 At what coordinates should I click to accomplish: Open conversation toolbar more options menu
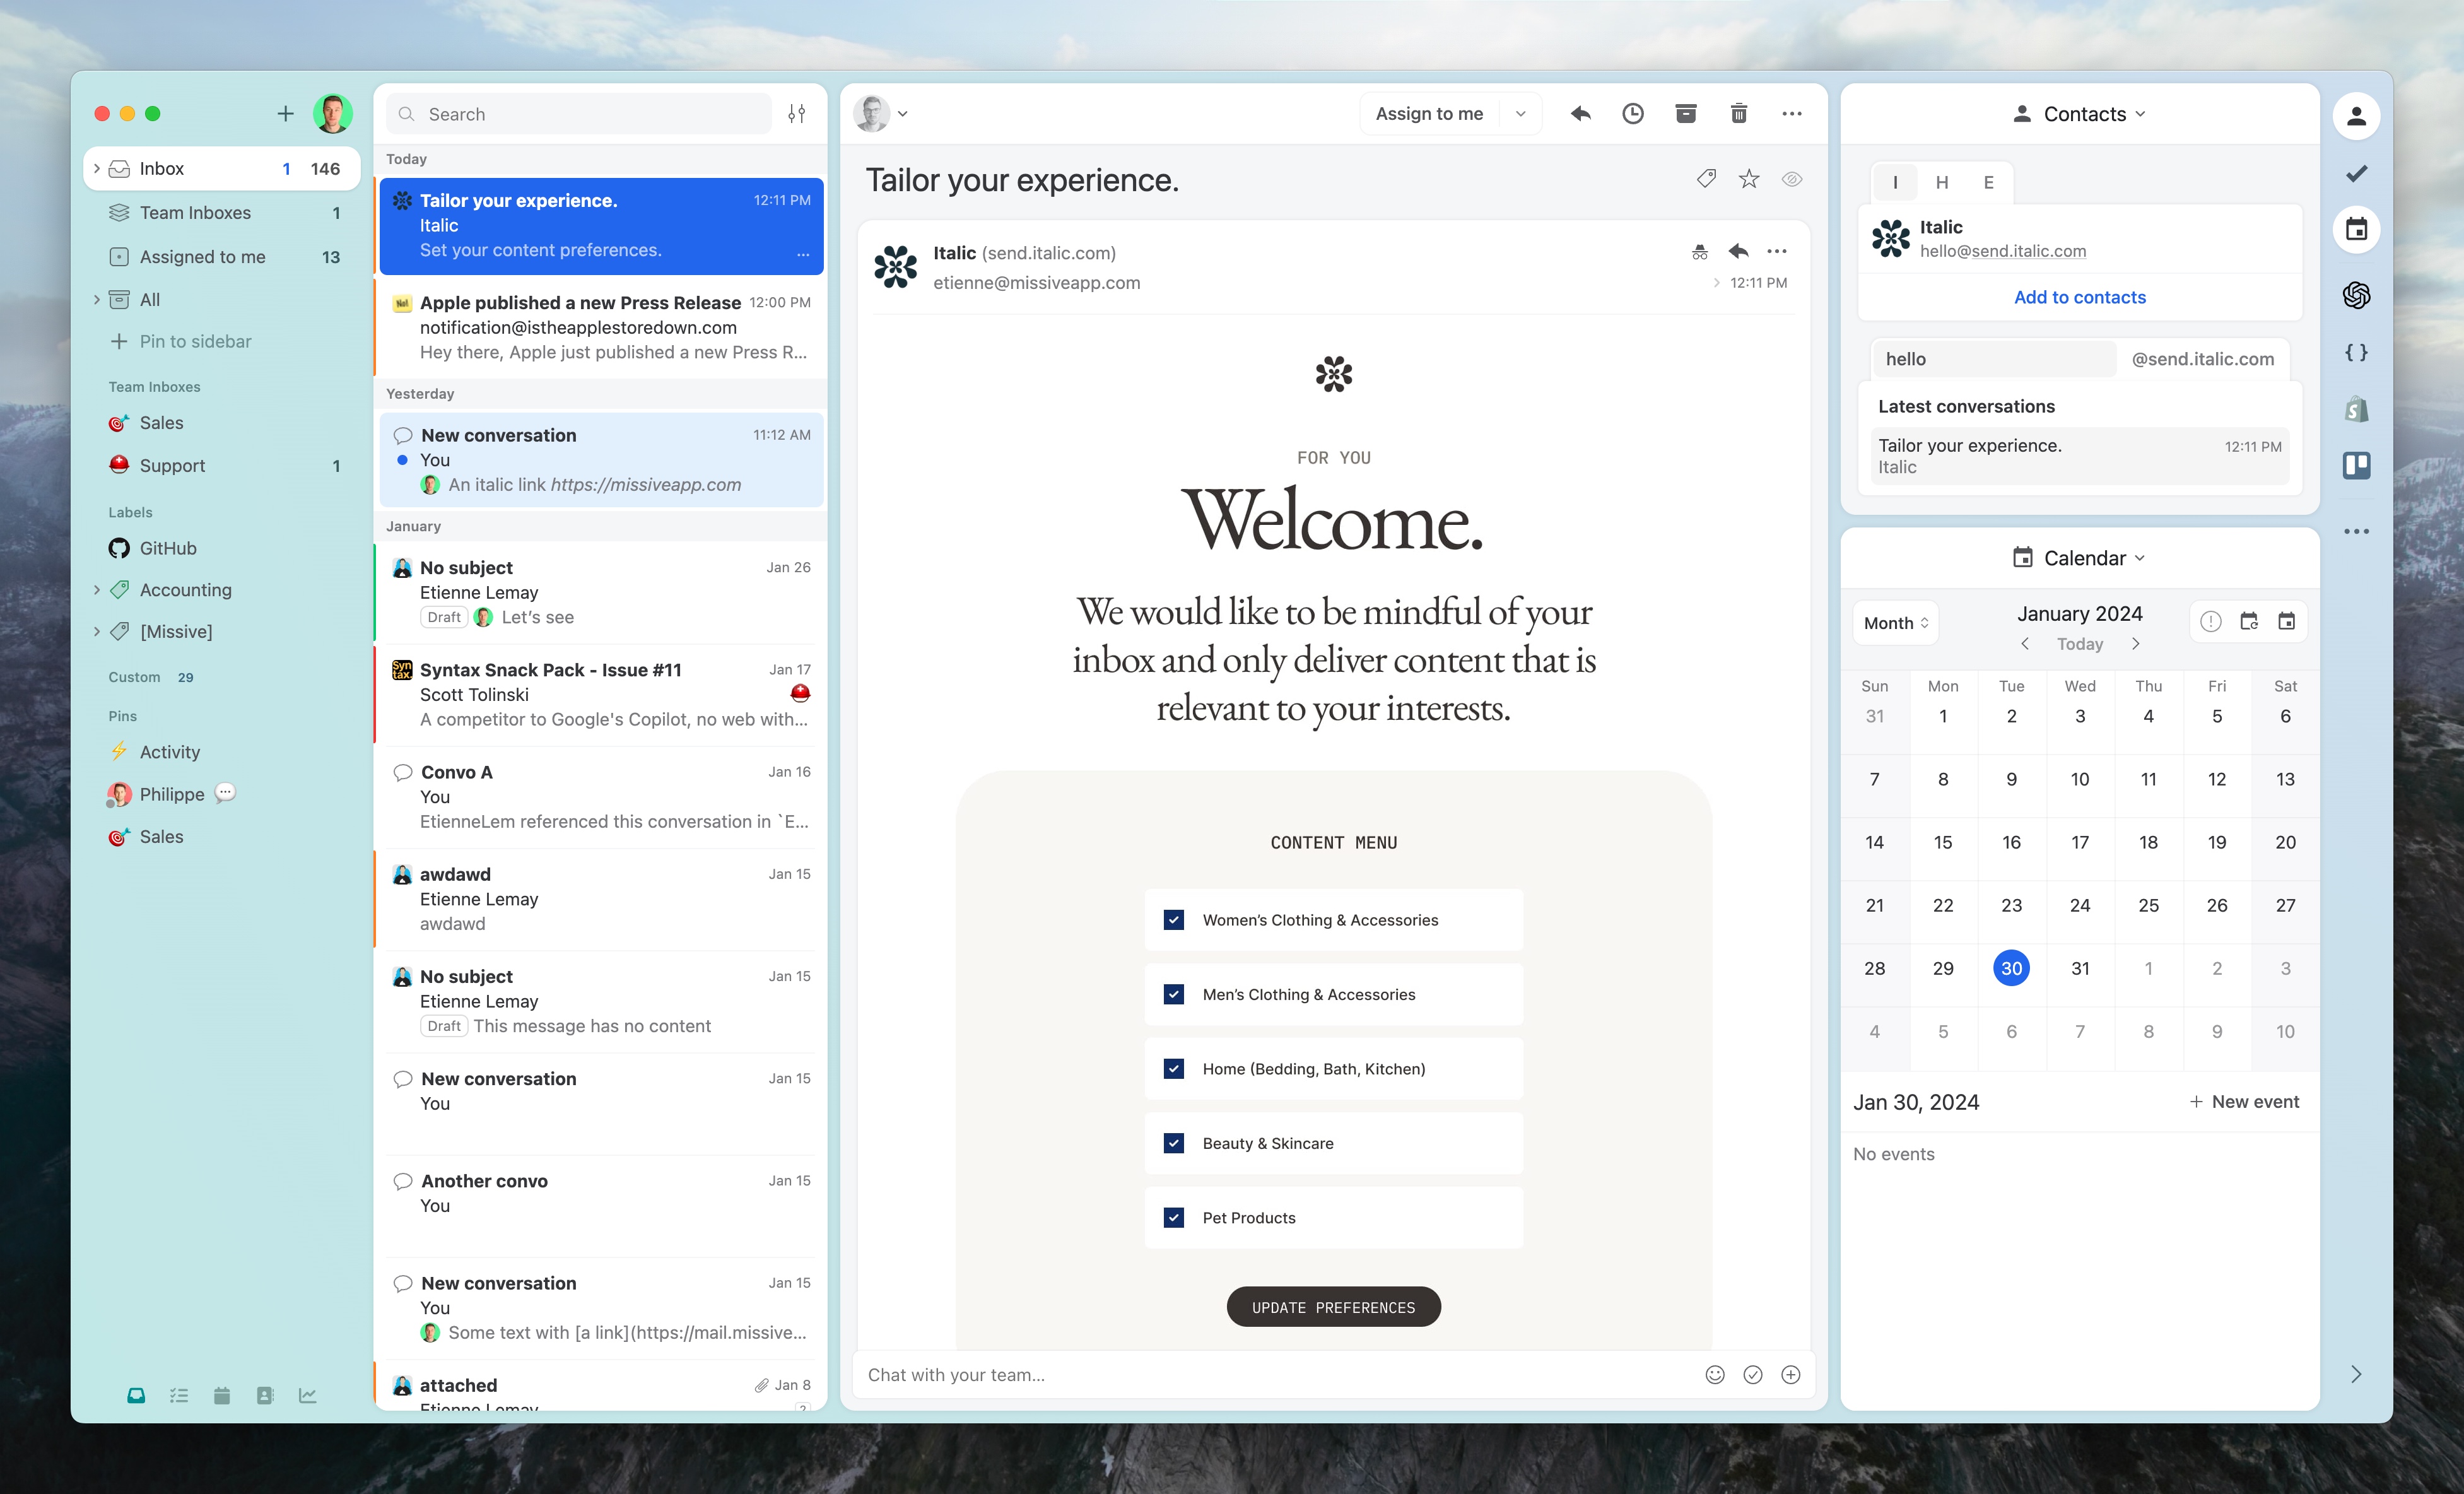[x=1792, y=114]
